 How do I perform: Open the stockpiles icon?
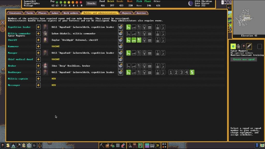click(135, 145)
